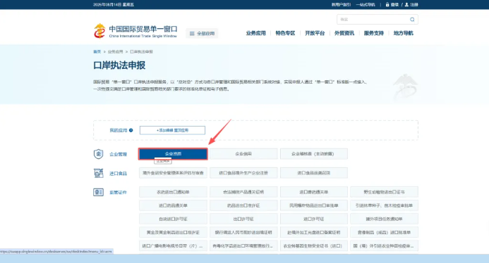
Task: Click the 我的应用 label
Action: click(119, 130)
